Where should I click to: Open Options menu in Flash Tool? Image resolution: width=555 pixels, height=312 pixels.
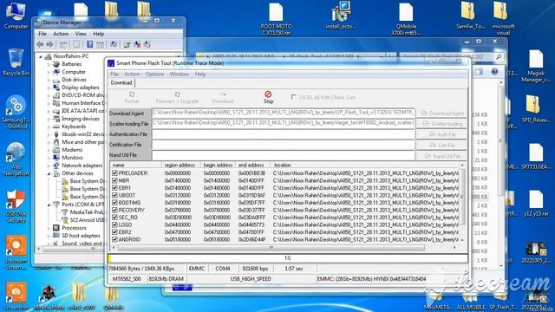[x=154, y=74]
